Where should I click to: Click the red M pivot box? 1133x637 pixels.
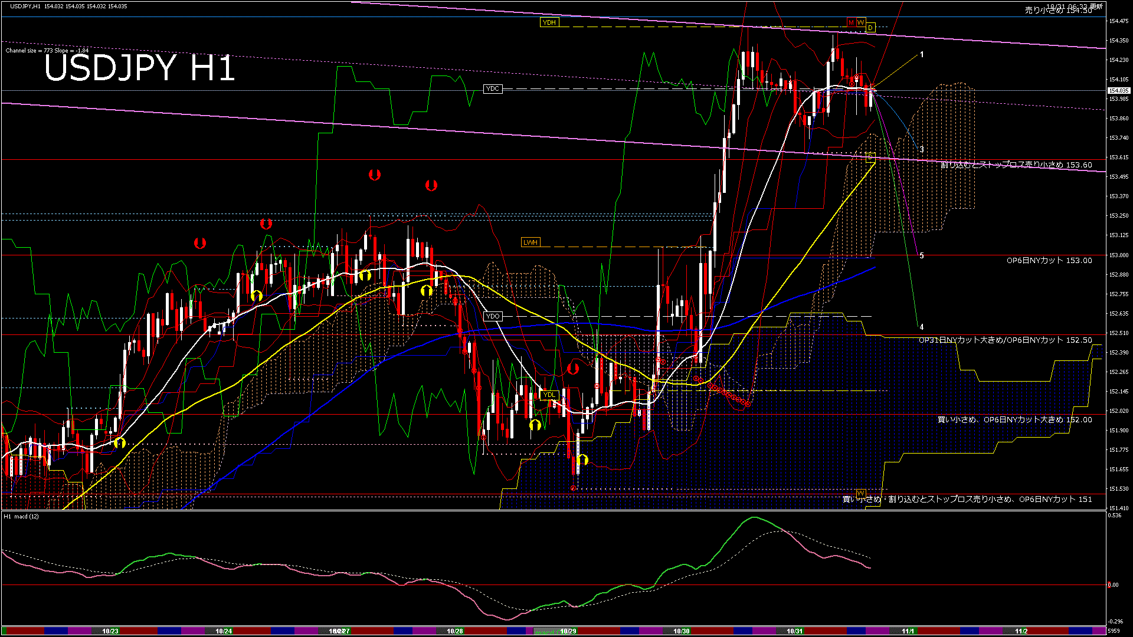pos(851,22)
